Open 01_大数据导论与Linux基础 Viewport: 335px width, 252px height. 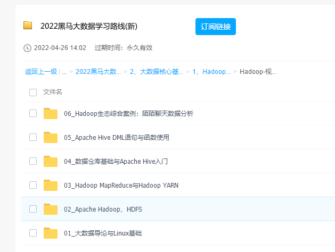103,233
